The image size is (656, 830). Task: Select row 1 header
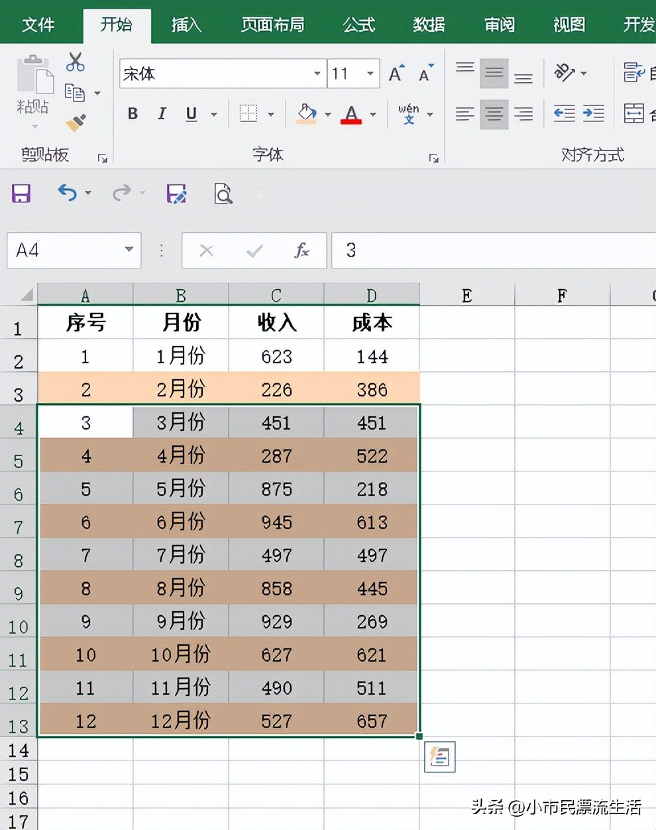(x=18, y=323)
